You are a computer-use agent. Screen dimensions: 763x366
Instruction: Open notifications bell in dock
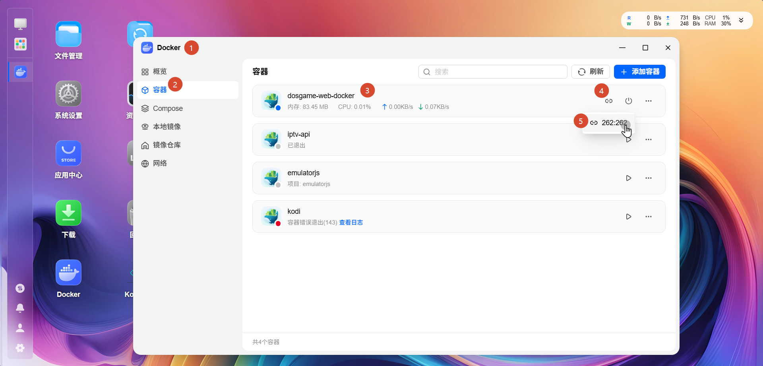point(20,308)
